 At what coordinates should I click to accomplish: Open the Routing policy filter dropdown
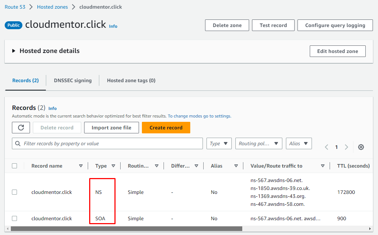point(258,143)
